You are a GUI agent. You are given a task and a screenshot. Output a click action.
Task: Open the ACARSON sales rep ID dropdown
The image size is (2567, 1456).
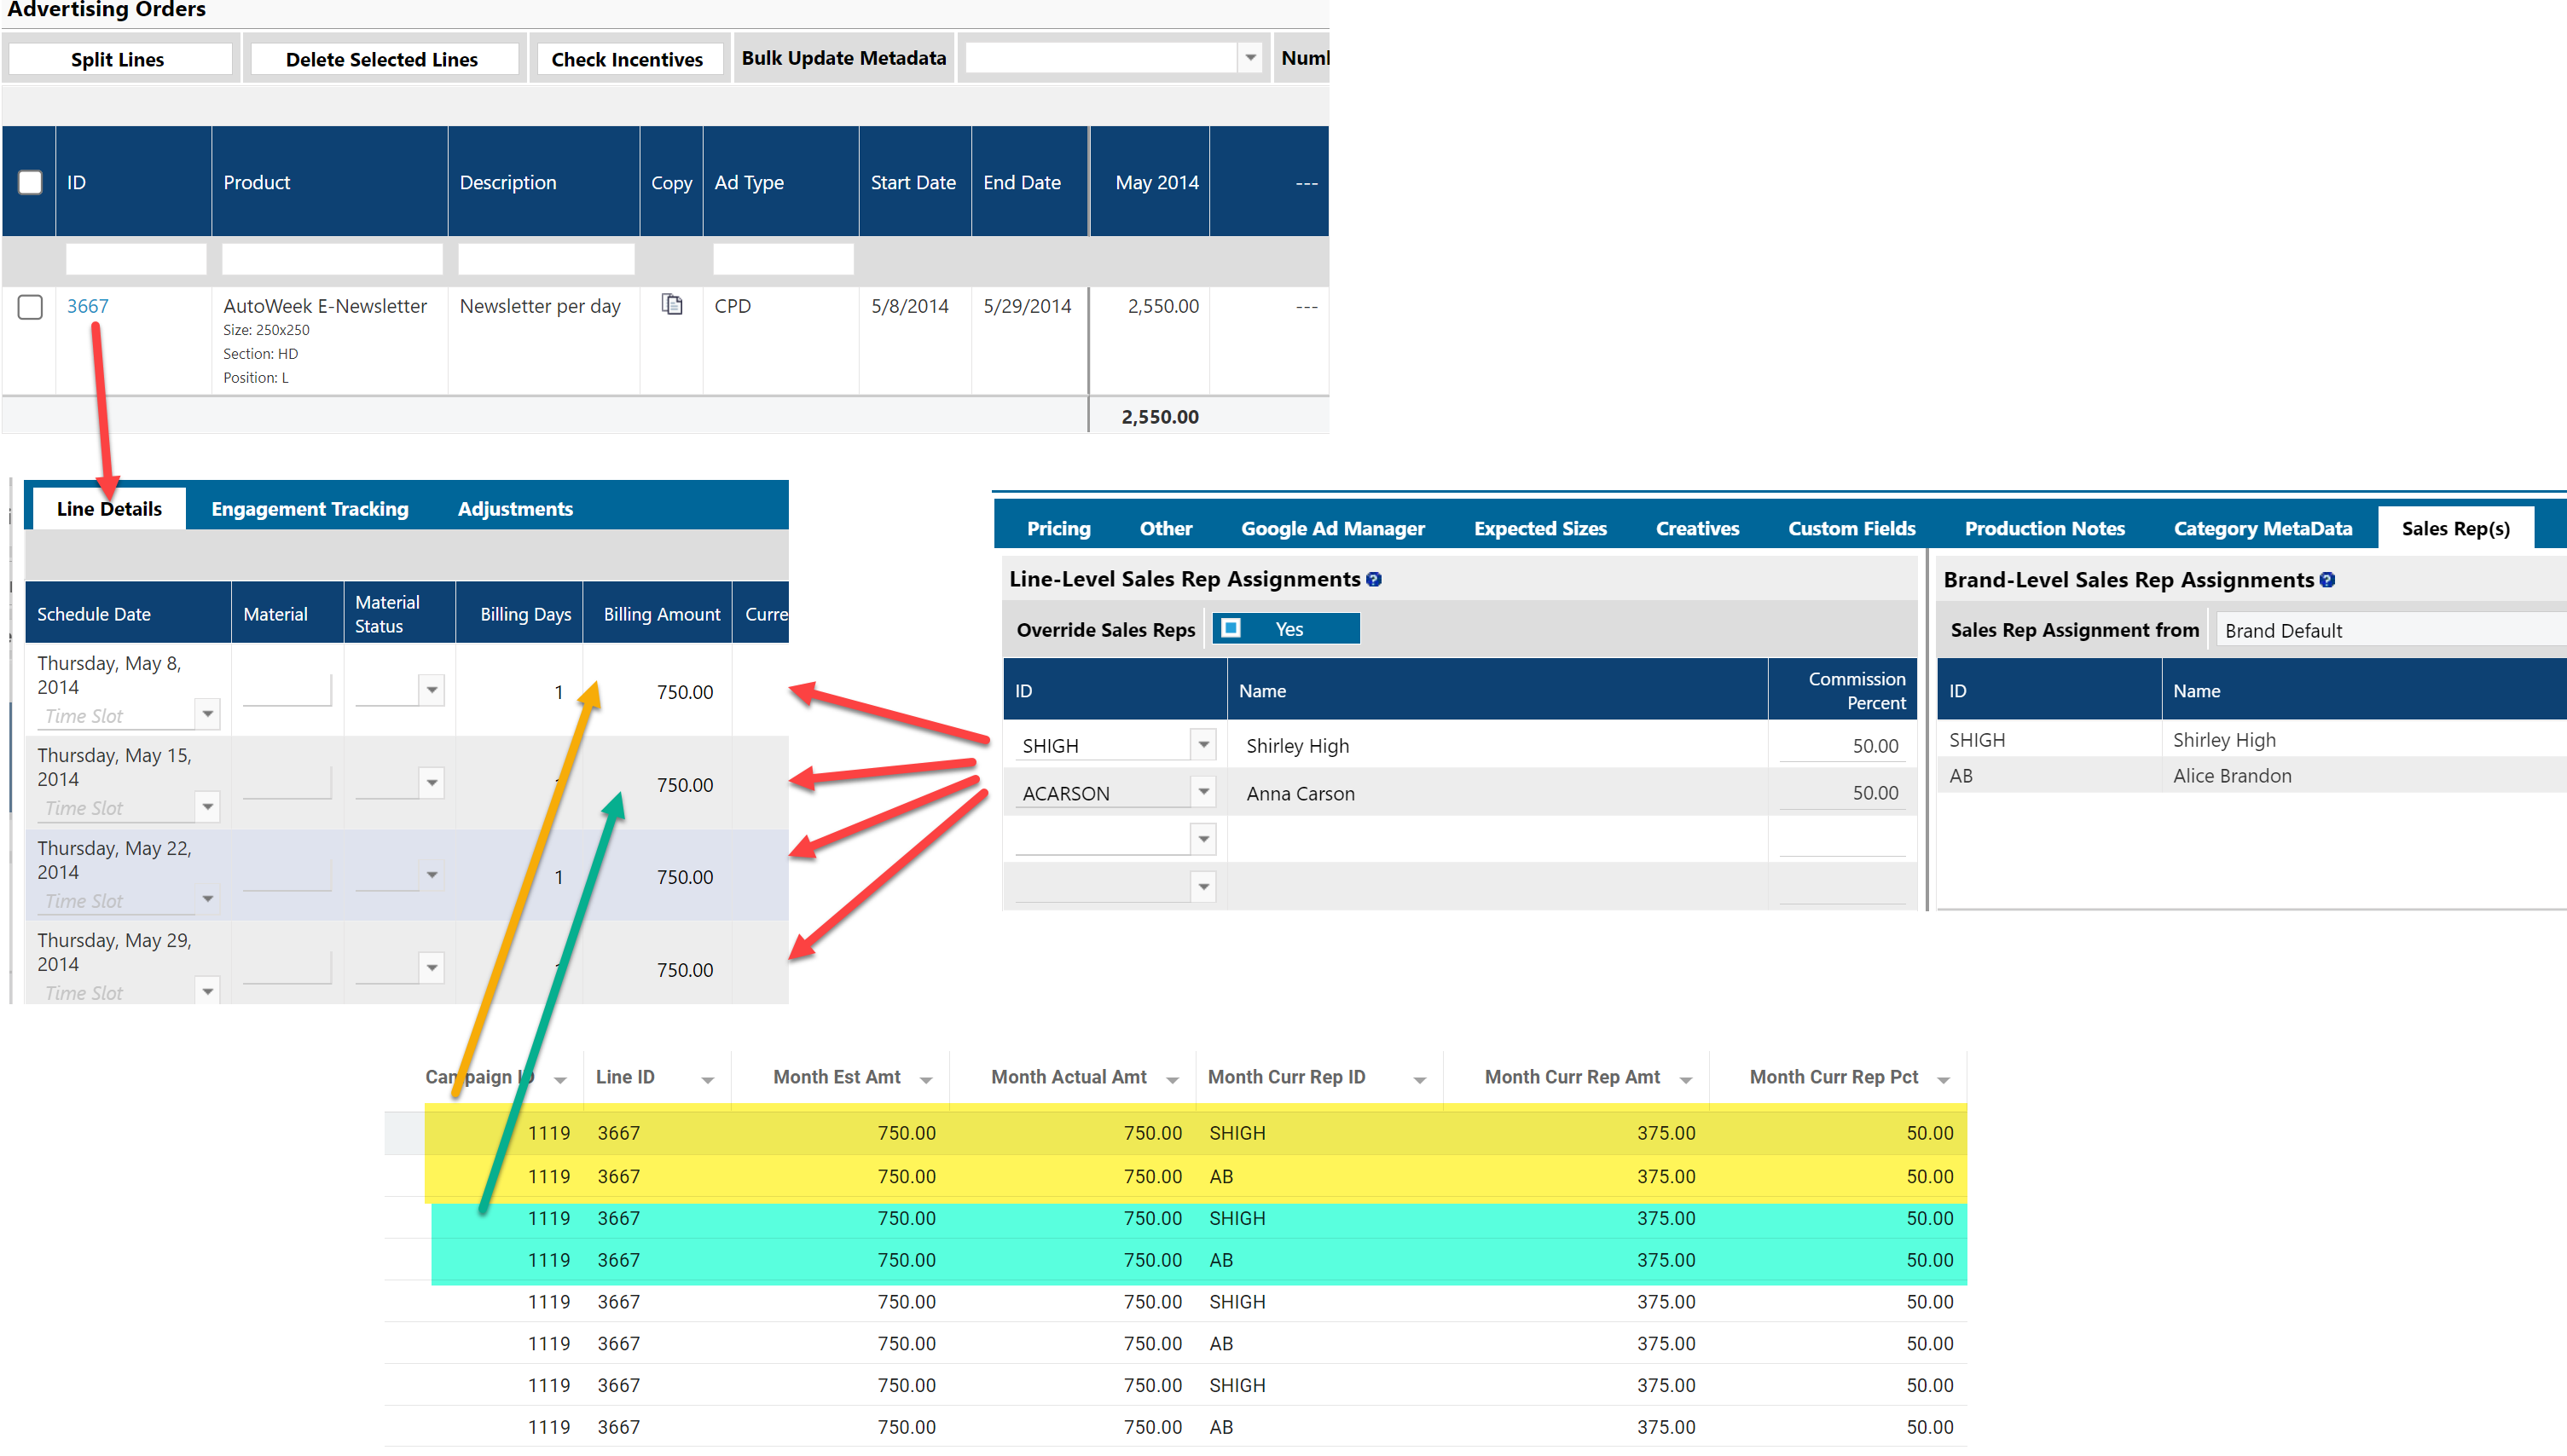(x=1203, y=792)
